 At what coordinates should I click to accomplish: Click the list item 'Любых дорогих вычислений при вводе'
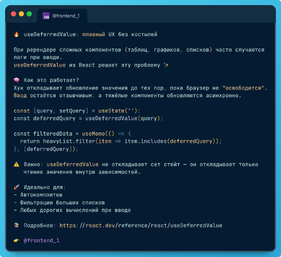[x=76, y=210]
